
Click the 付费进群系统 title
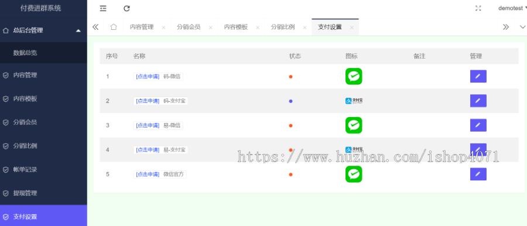(x=40, y=8)
